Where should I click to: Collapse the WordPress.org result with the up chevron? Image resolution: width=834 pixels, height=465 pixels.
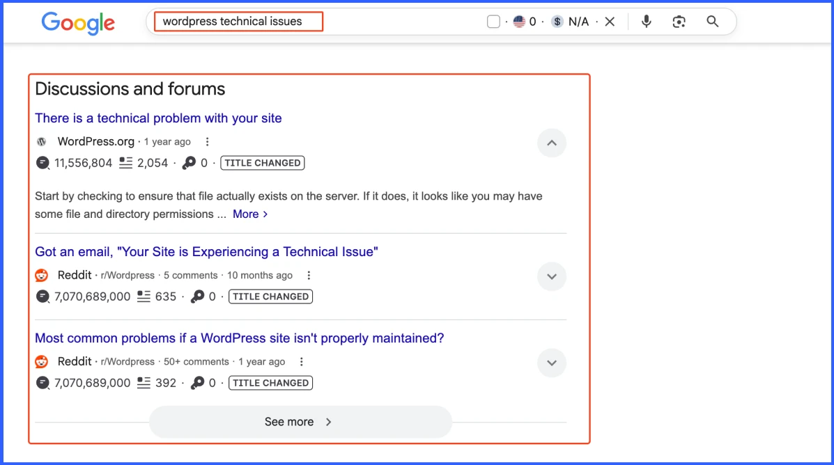[552, 143]
